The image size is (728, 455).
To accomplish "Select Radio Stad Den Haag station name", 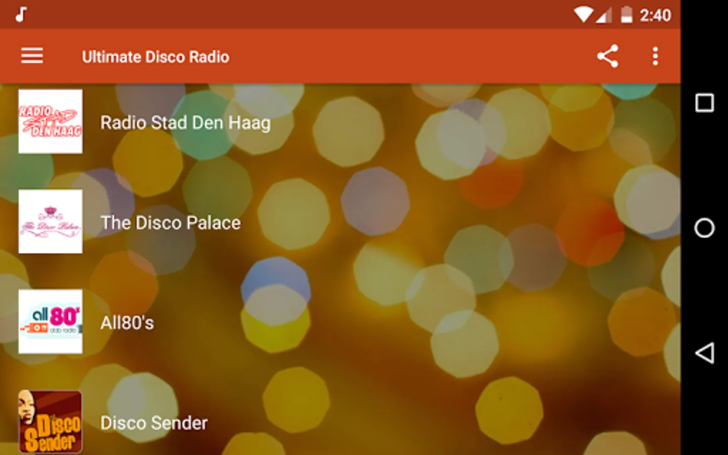I will coord(186,123).
